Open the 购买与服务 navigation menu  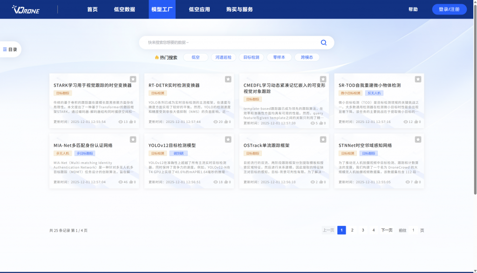(x=239, y=9)
